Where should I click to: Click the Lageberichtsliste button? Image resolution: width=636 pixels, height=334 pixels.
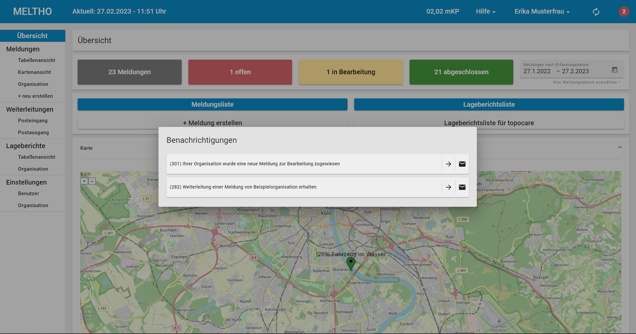tap(489, 104)
